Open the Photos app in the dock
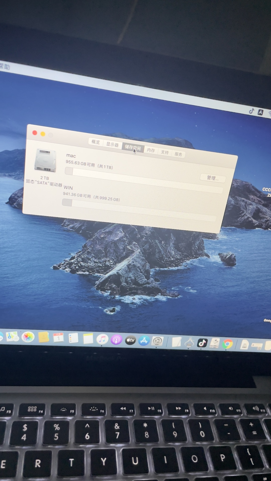271x481 pixels. (28, 337)
